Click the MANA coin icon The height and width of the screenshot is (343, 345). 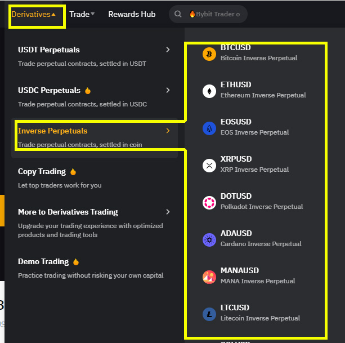tap(209, 277)
